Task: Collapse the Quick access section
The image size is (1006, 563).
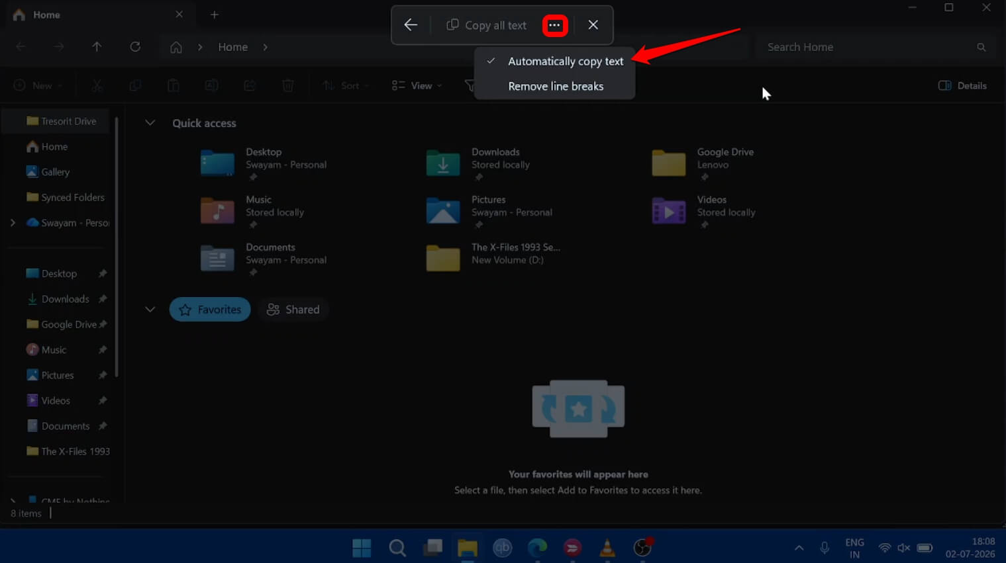Action: [x=150, y=123]
